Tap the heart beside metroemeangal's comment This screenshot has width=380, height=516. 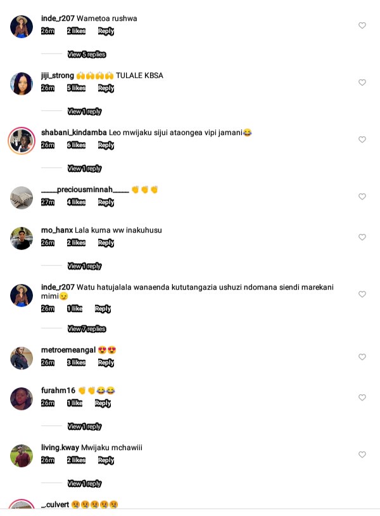coord(362,357)
